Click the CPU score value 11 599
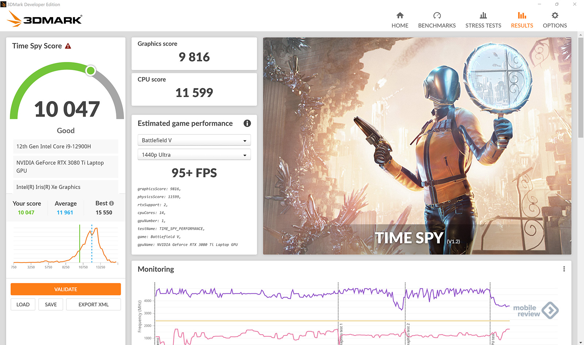The width and height of the screenshot is (584, 345). coord(194,93)
